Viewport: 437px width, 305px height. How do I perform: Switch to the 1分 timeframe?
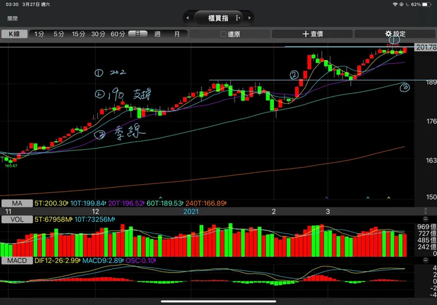pos(40,34)
